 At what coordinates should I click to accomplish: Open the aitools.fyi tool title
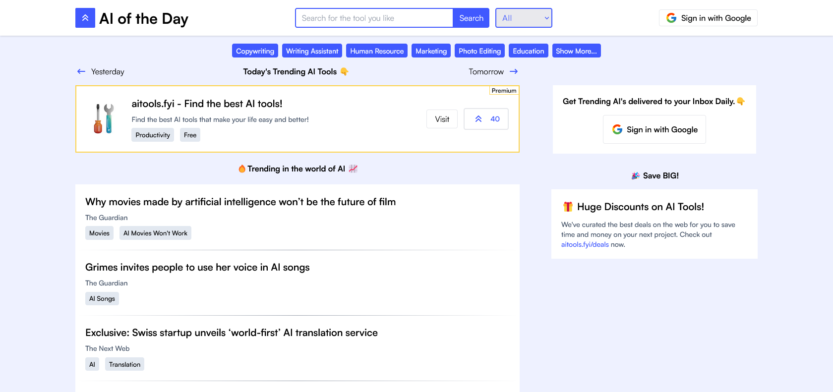pyautogui.click(x=207, y=104)
